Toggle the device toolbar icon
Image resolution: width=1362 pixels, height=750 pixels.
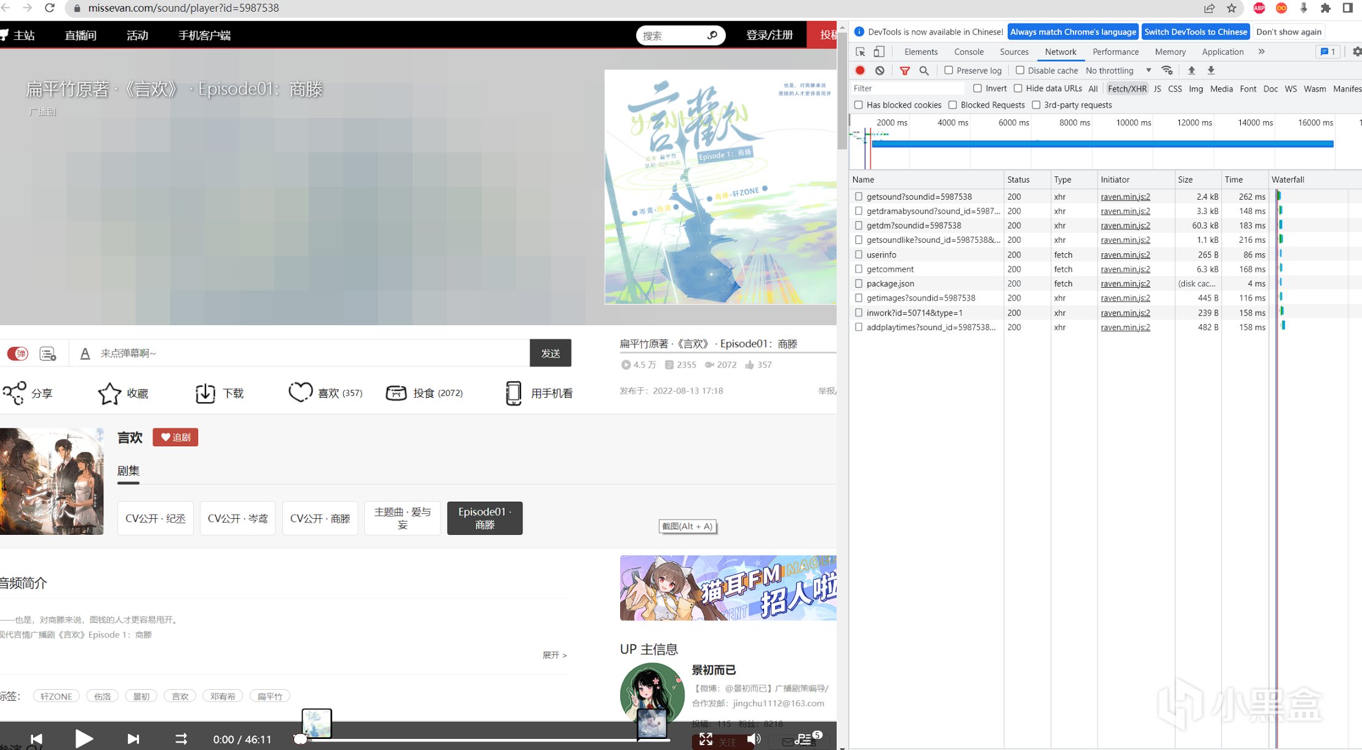pos(879,52)
